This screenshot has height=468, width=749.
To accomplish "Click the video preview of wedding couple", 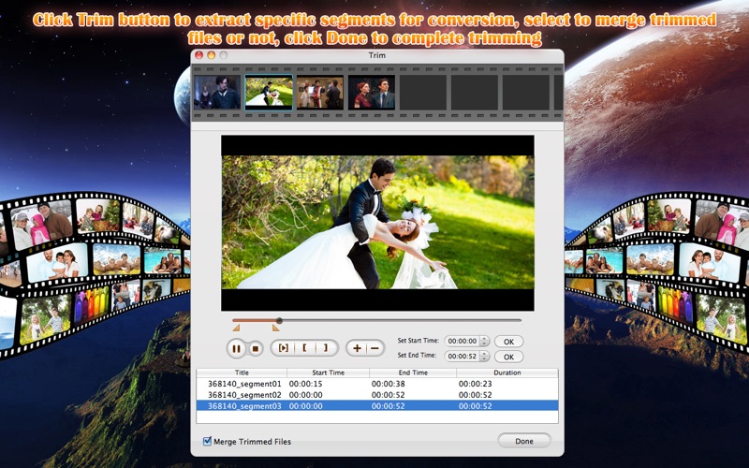I will [x=377, y=223].
